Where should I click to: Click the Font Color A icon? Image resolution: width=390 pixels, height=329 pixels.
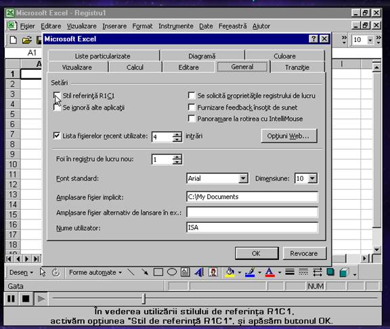point(270,272)
